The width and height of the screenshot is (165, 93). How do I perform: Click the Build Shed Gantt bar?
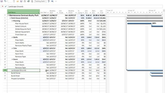[x=157, y=76]
